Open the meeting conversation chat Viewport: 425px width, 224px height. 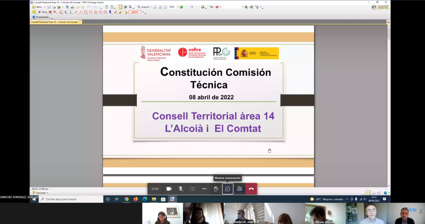click(227, 189)
